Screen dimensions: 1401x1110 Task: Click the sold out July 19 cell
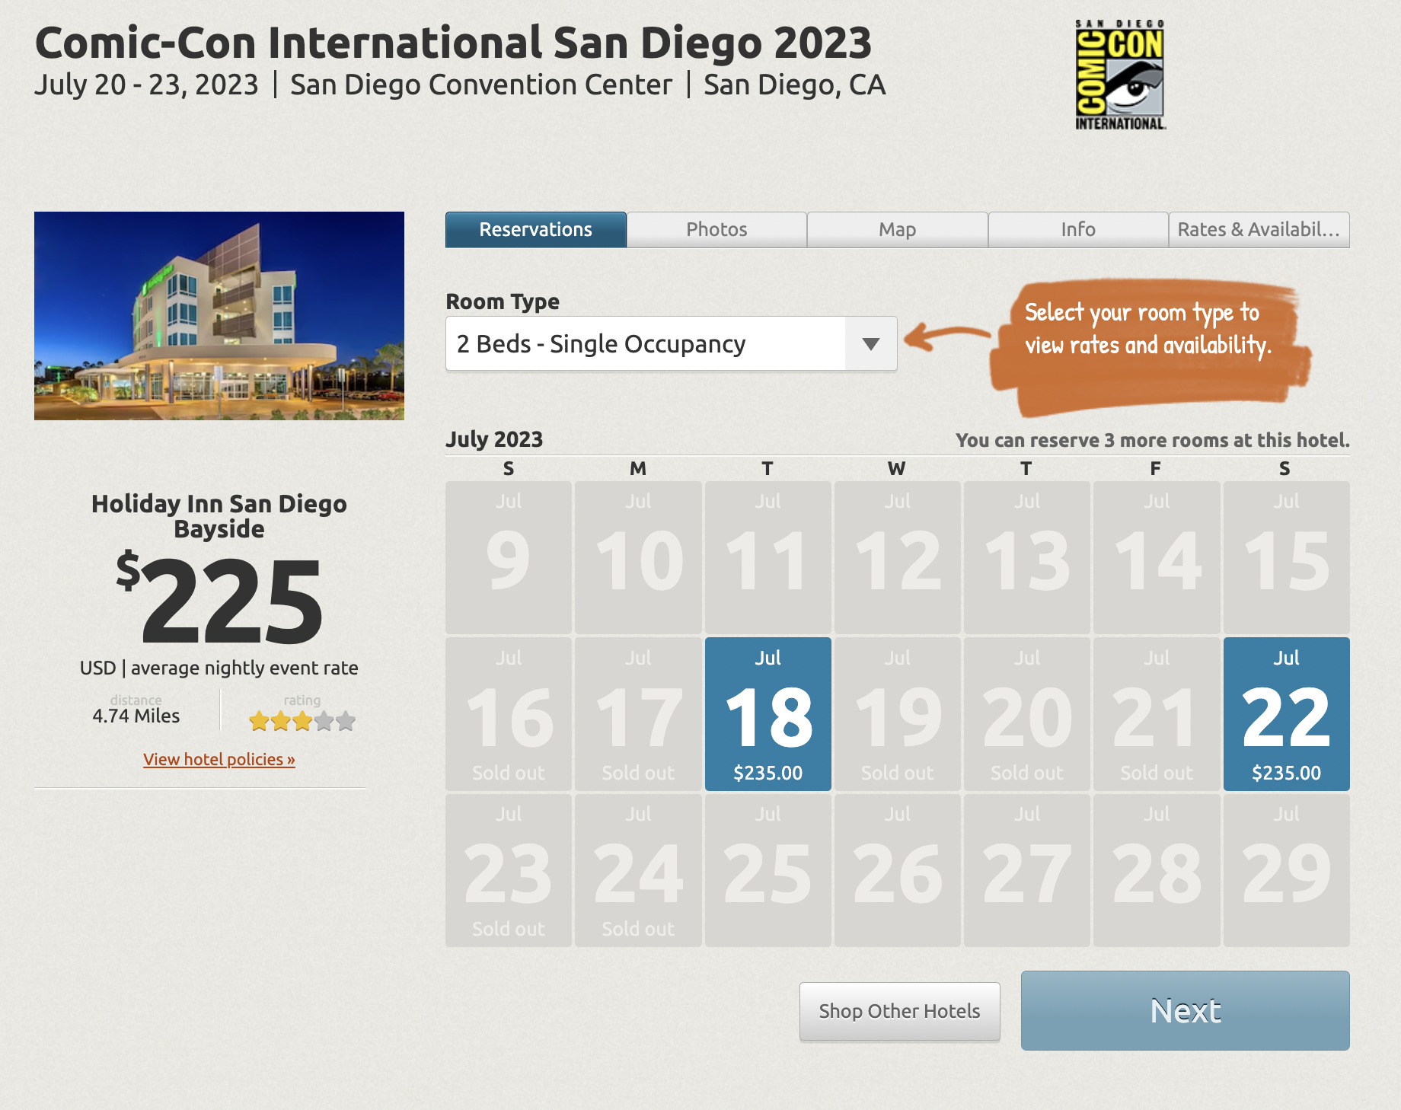pos(897,714)
